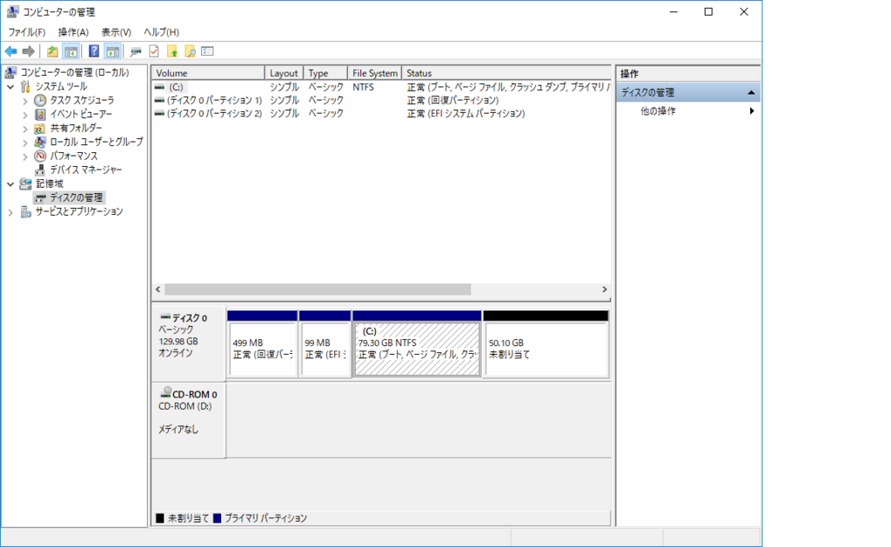Click the File System column header
891x547 pixels.
375,73
